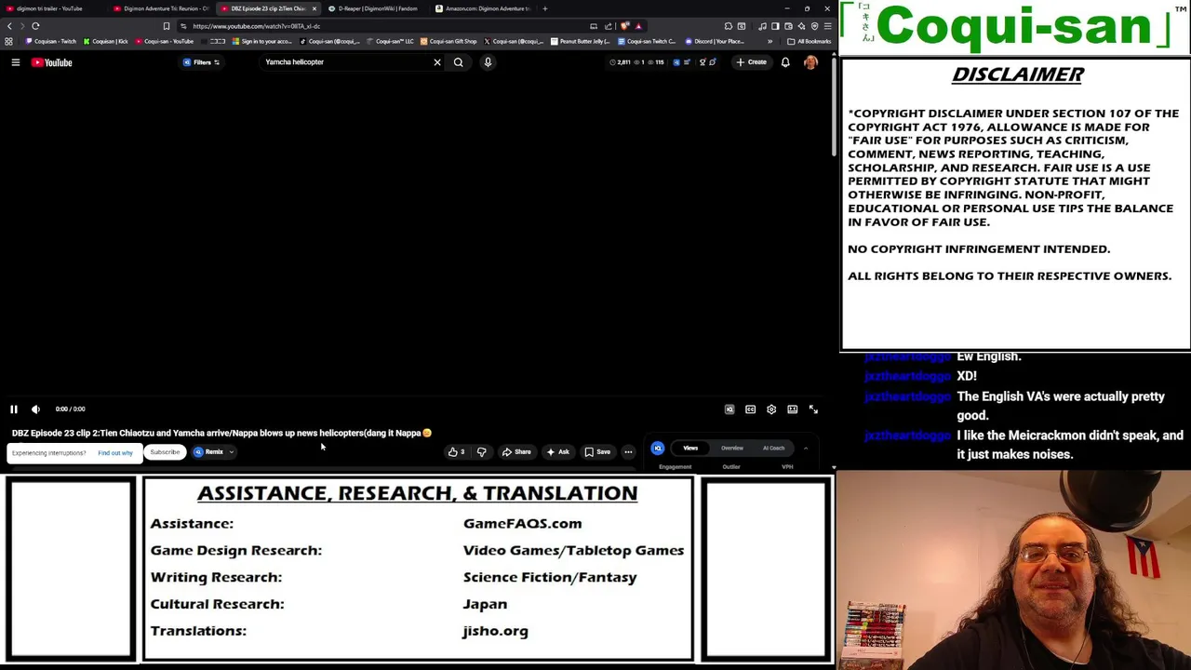Open the 'Peanut Butter Jelly' bookmark

point(581,41)
